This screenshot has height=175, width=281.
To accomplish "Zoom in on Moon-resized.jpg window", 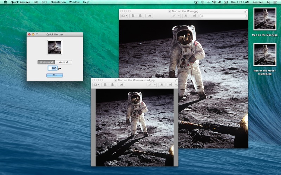I will (x=112, y=85).
